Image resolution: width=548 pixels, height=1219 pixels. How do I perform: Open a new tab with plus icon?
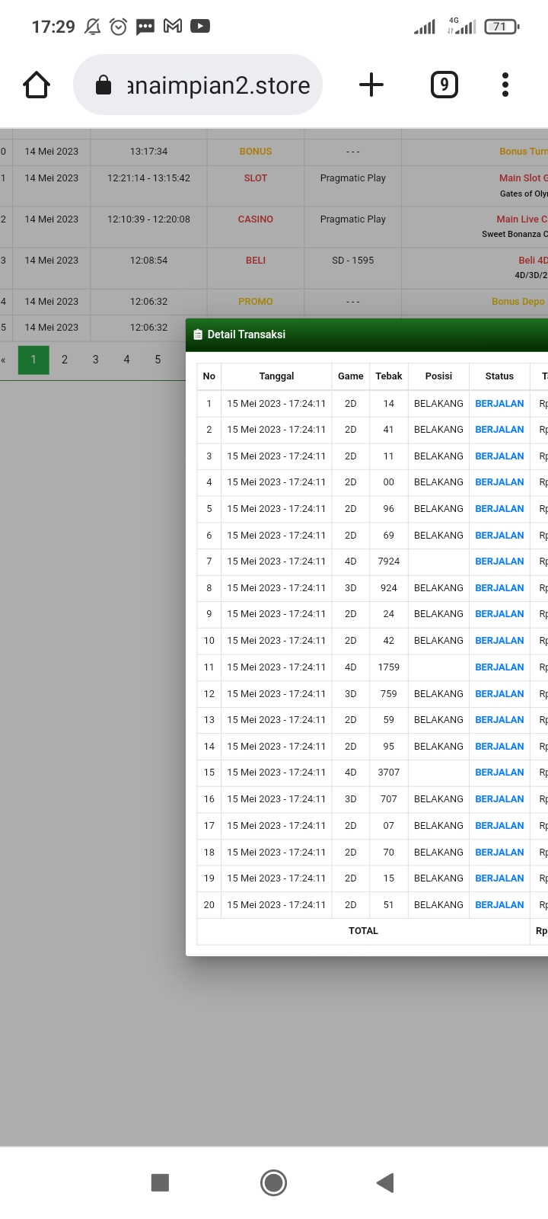coord(371,85)
